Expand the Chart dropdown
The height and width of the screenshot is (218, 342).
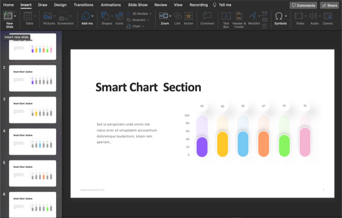(143, 26)
